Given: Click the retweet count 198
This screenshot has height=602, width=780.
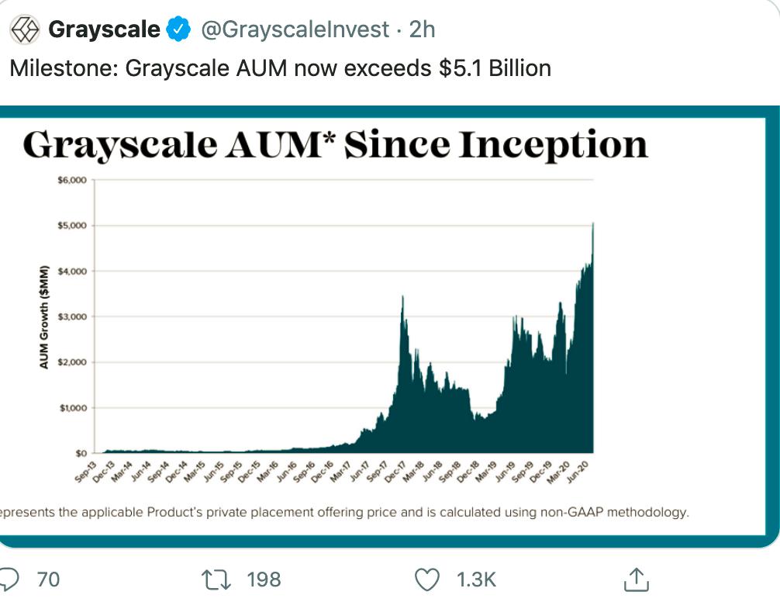Looking at the screenshot, I should 264,579.
